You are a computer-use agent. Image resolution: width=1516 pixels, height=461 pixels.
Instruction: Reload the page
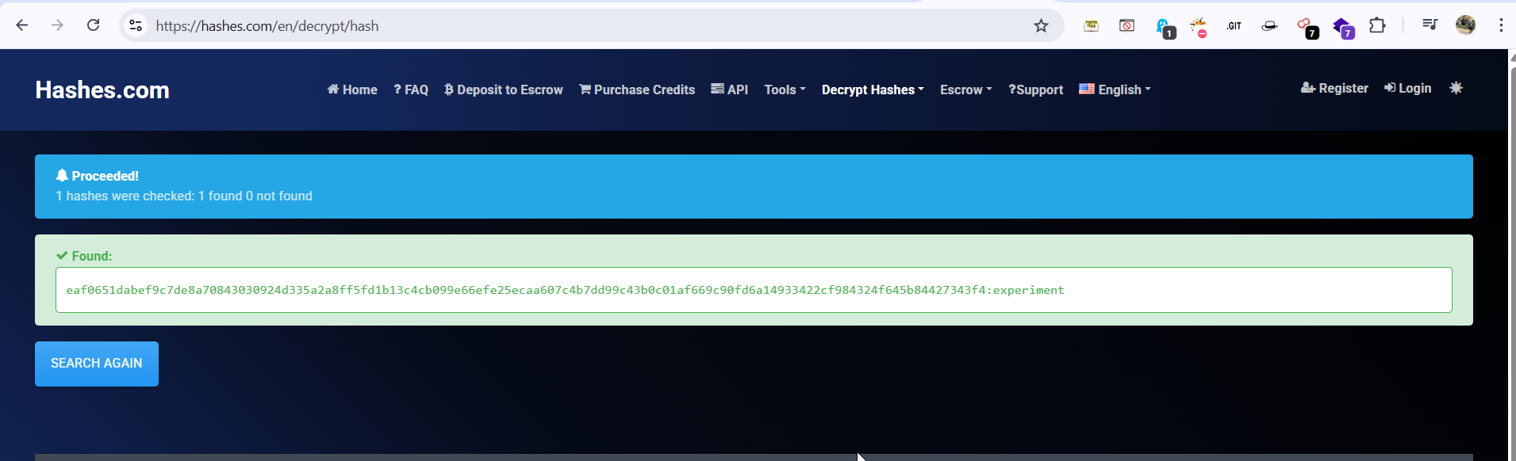pos(93,25)
